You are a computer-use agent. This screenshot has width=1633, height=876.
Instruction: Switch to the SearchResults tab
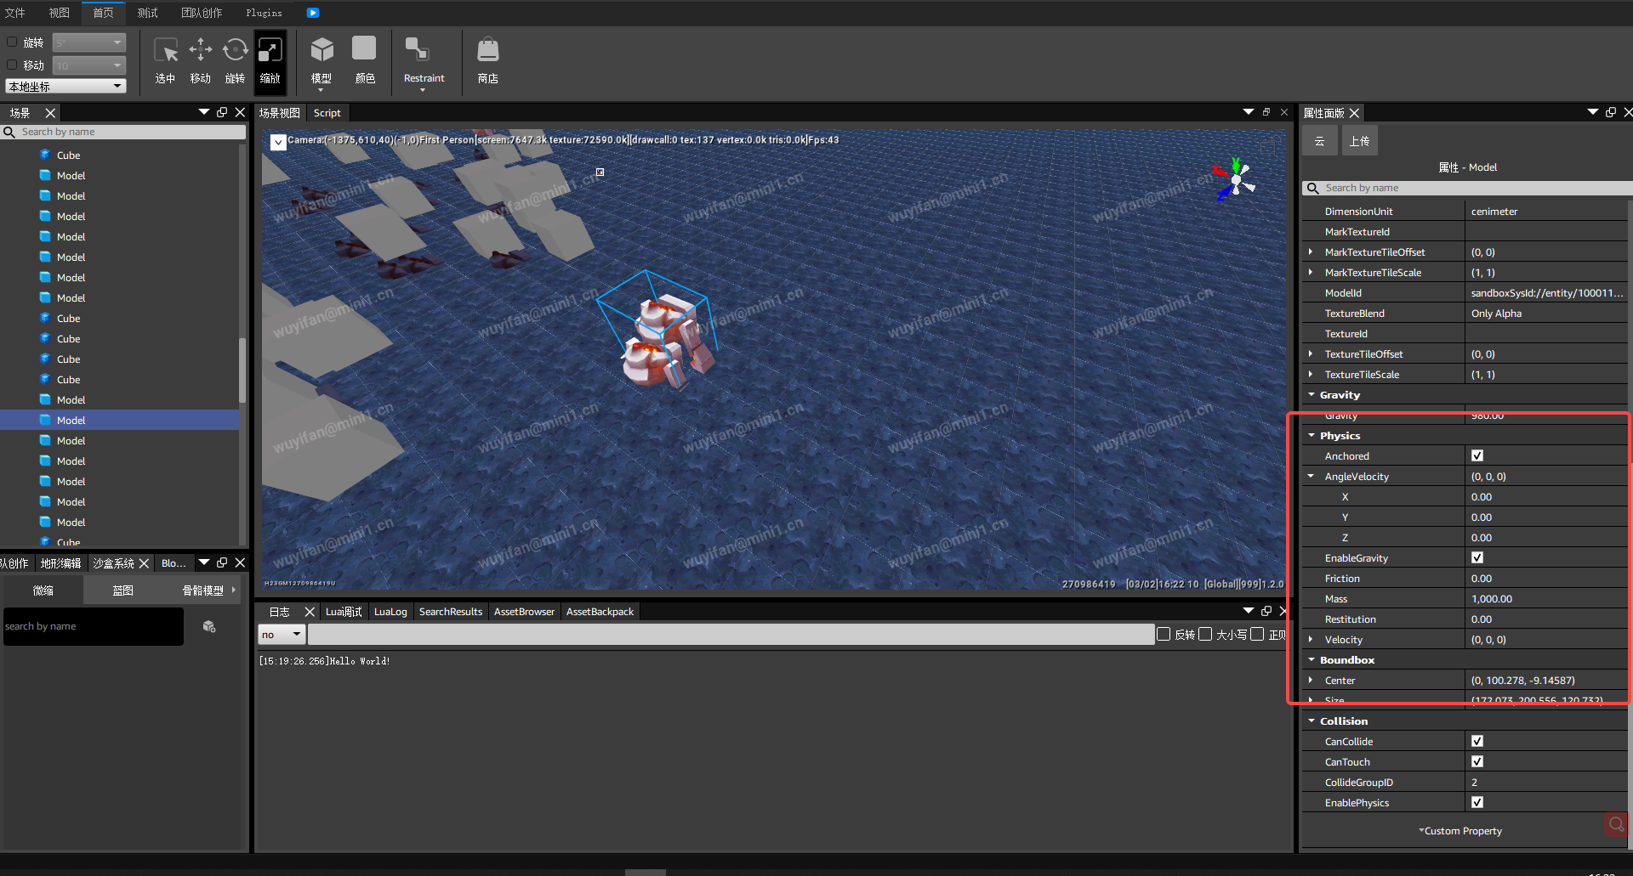coord(451,612)
